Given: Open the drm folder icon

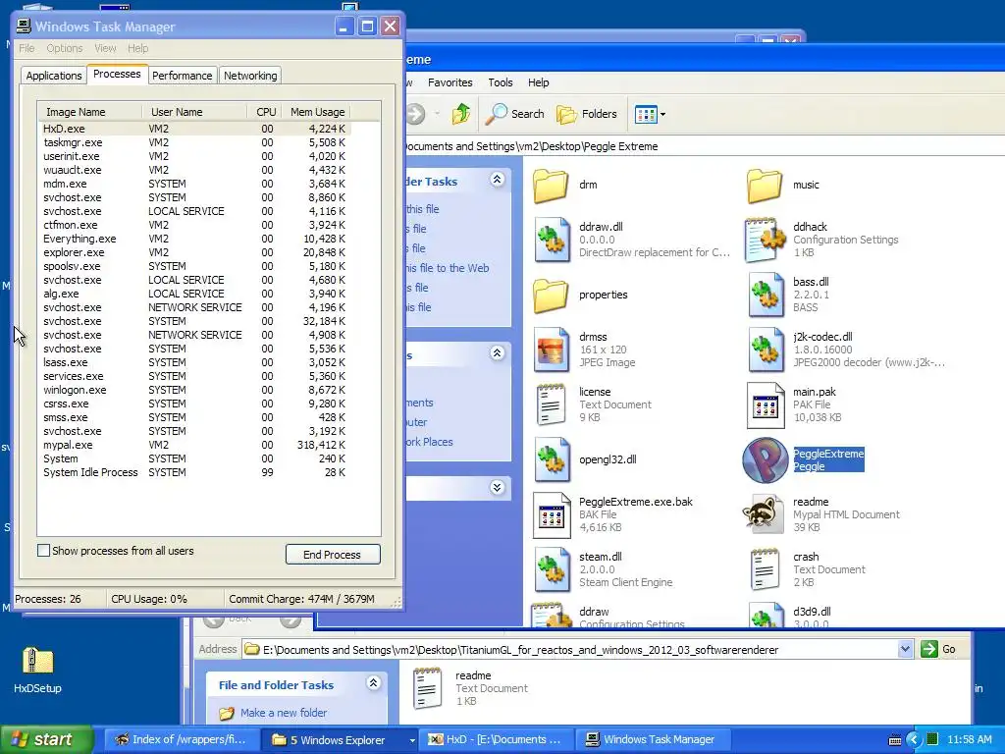Looking at the screenshot, I should pyautogui.click(x=551, y=186).
